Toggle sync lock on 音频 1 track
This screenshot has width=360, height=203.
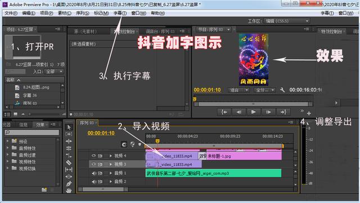pos(100,173)
